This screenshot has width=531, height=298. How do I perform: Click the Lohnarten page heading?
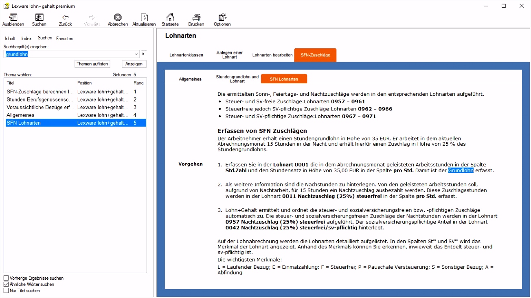click(x=180, y=36)
